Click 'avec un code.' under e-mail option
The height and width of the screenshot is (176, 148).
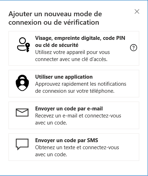[x=51, y=123]
